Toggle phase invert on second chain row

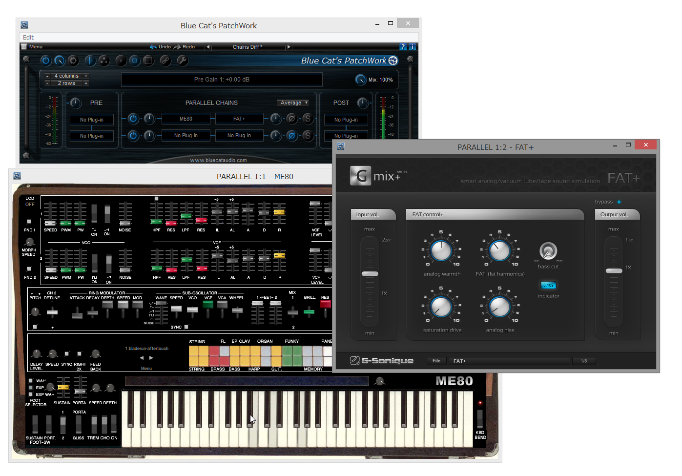click(x=291, y=135)
